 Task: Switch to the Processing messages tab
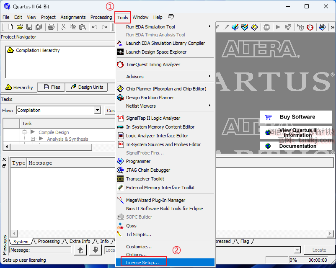(x=49, y=241)
